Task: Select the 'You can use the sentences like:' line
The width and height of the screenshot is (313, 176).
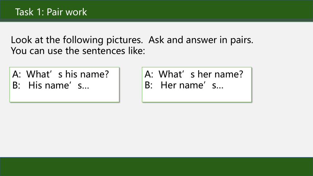Action: (78, 51)
